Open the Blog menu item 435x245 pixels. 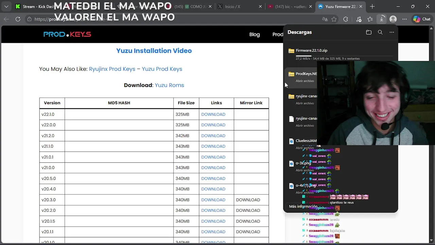pyautogui.click(x=255, y=34)
